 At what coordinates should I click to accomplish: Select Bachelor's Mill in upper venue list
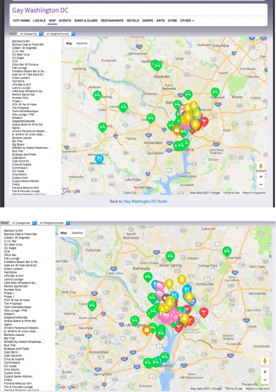pyautogui.click(x=21, y=41)
